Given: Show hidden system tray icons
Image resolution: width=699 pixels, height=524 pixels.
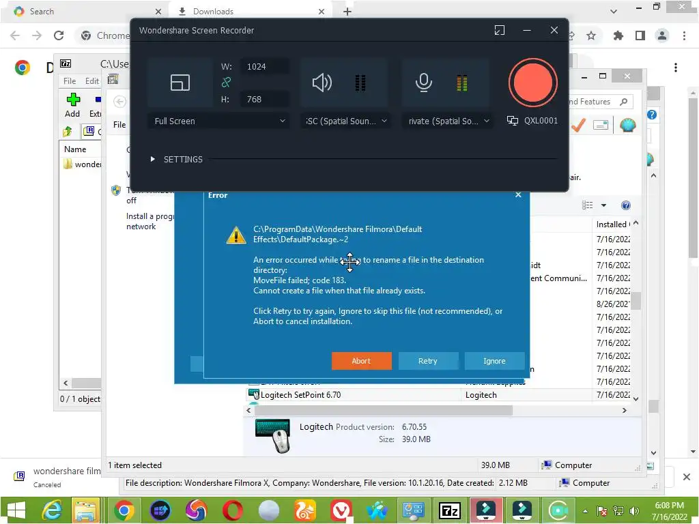Looking at the screenshot, I should pos(585,511).
